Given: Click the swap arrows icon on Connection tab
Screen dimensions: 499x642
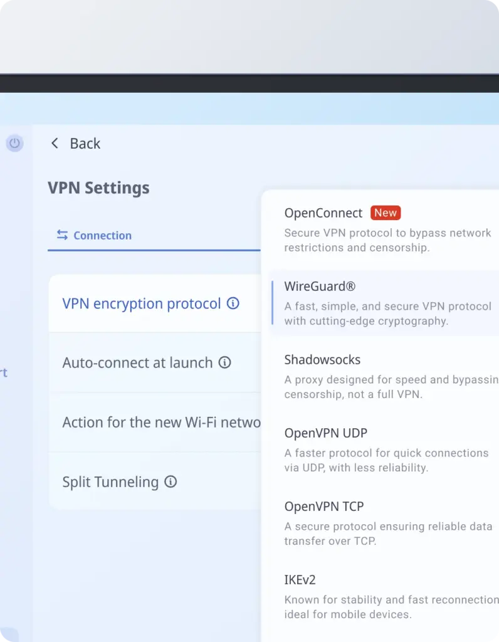Looking at the screenshot, I should [x=62, y=235].
